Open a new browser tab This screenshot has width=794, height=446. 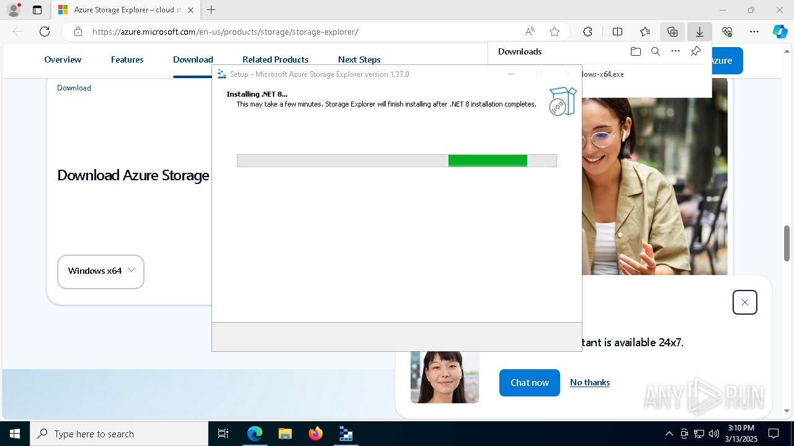click(211, 10)
